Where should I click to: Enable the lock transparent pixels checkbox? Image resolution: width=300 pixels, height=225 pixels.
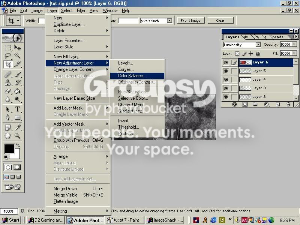(x=237, y=54)
